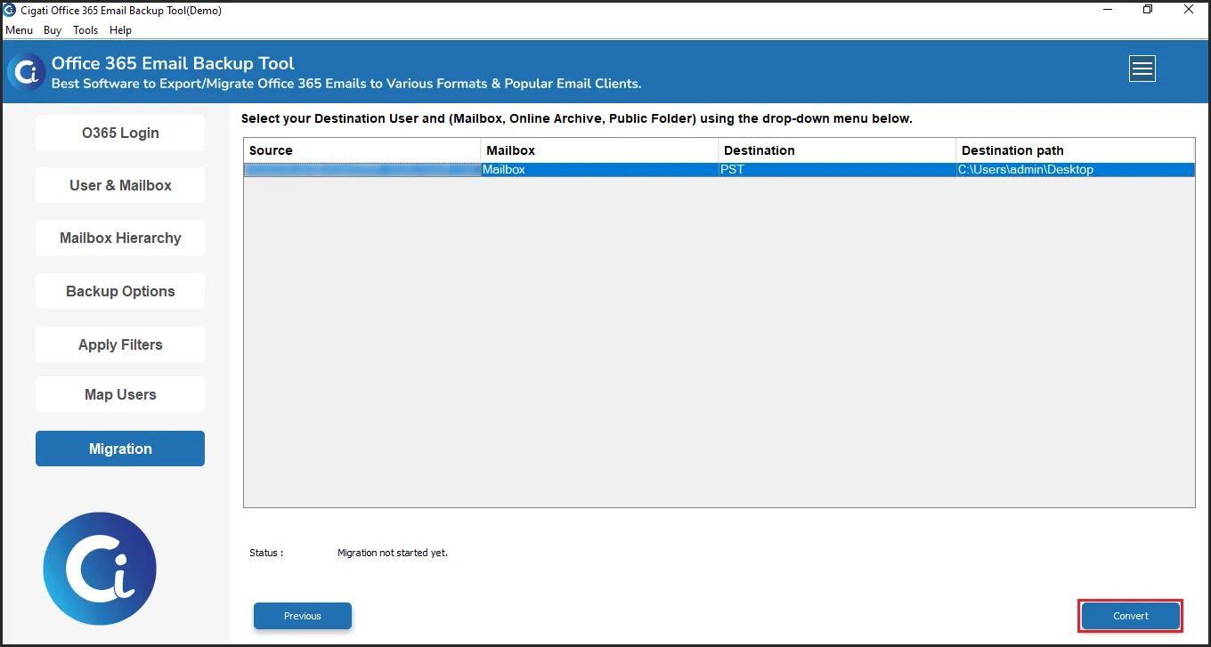Close the Cigati Backup Tool window

tap(1189, 10)
